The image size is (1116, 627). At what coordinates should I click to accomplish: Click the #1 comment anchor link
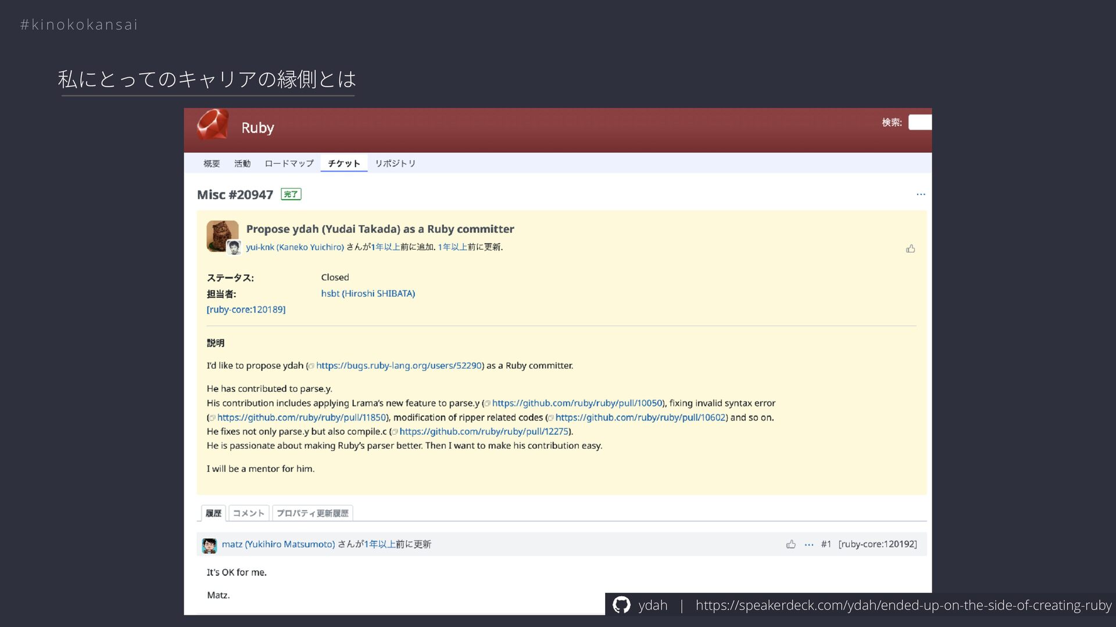click(826, 544)
